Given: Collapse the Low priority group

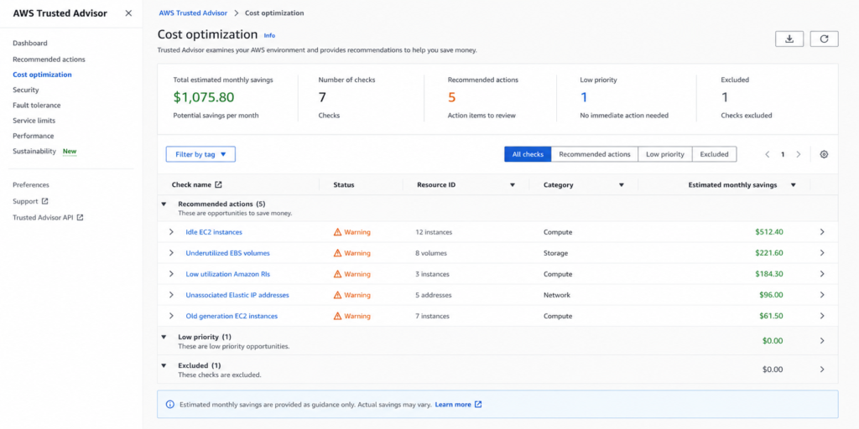Looking at the screenshot, I should (x=164, y=337).
